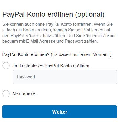132x122 pixels.
Task: Click the word 'Weiter' on the button
Action: 60,112
